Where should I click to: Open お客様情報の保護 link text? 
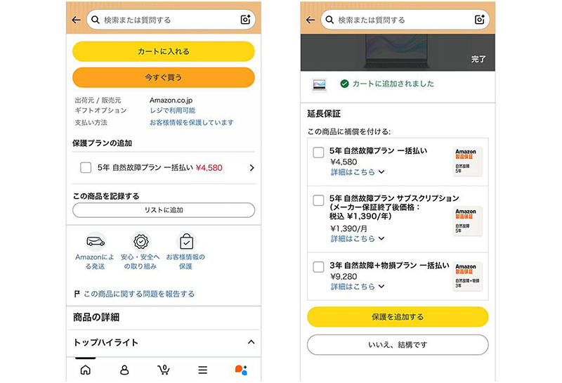tap(185, 262)
